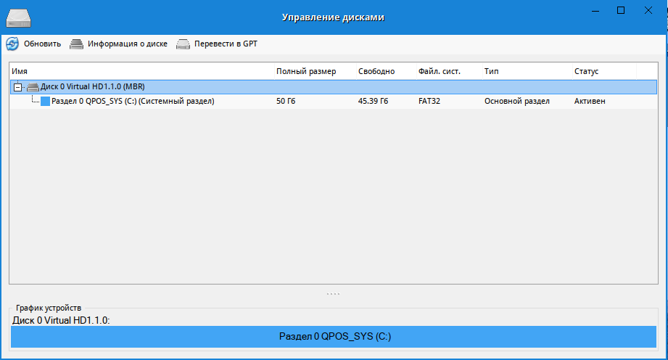Close the Управление дисками window
Viewport: 668px width, 360px height.
tap(648, 11)
